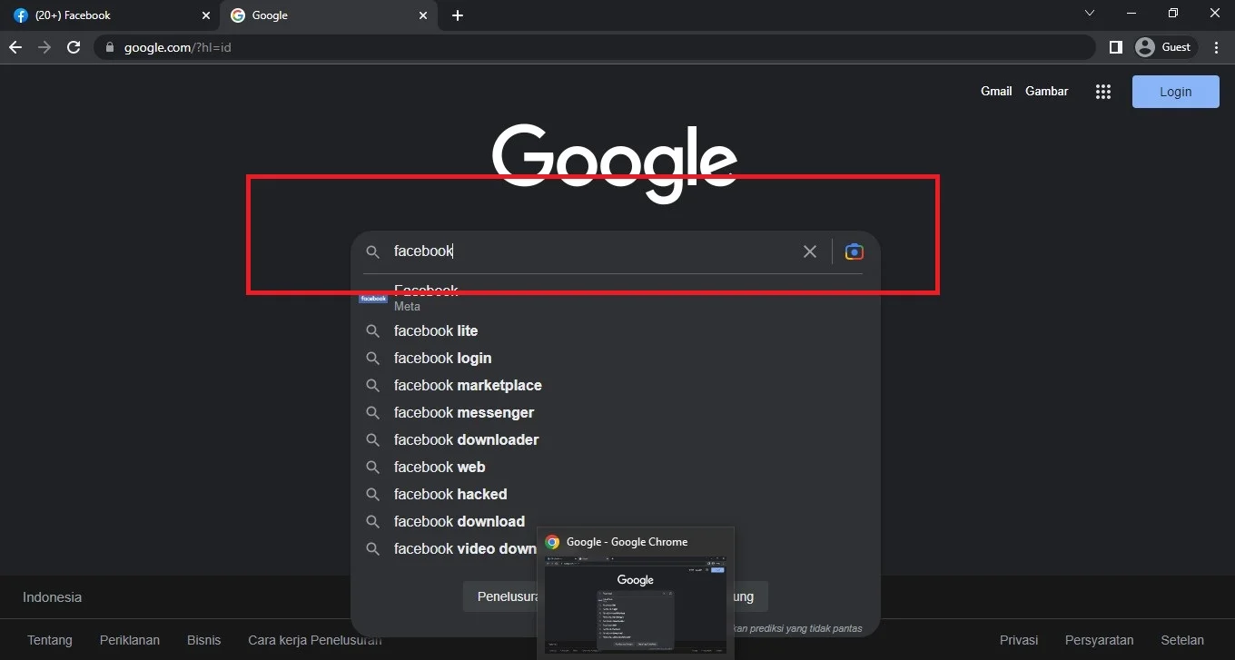Clear the search text with the X

click(810, 251)
